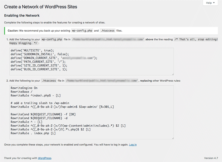The image size is (222, 162).
Task: Click the RewriteRule with R=301,L flags
Action: pyautogui.click(x=62, y=107)
